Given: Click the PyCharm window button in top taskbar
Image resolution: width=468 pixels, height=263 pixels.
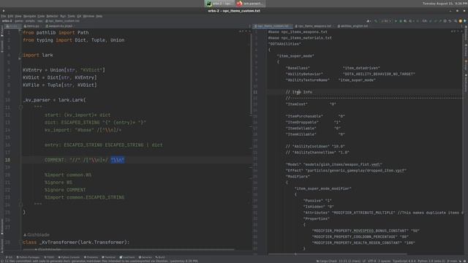Looking at the screenshot, I should coord(219,4).
